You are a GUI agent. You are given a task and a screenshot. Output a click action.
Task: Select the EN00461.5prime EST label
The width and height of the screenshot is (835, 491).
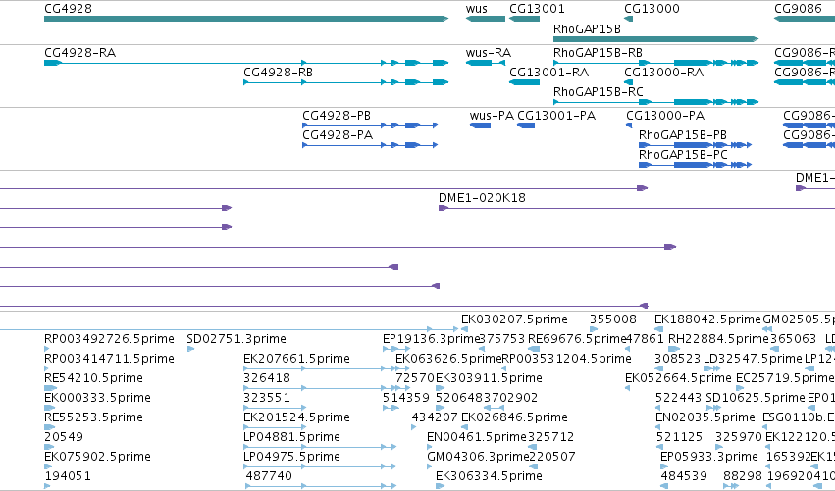click(477, 437)
